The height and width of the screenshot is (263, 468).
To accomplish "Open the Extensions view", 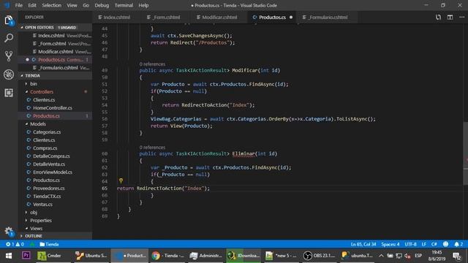I will click(9, 93).
